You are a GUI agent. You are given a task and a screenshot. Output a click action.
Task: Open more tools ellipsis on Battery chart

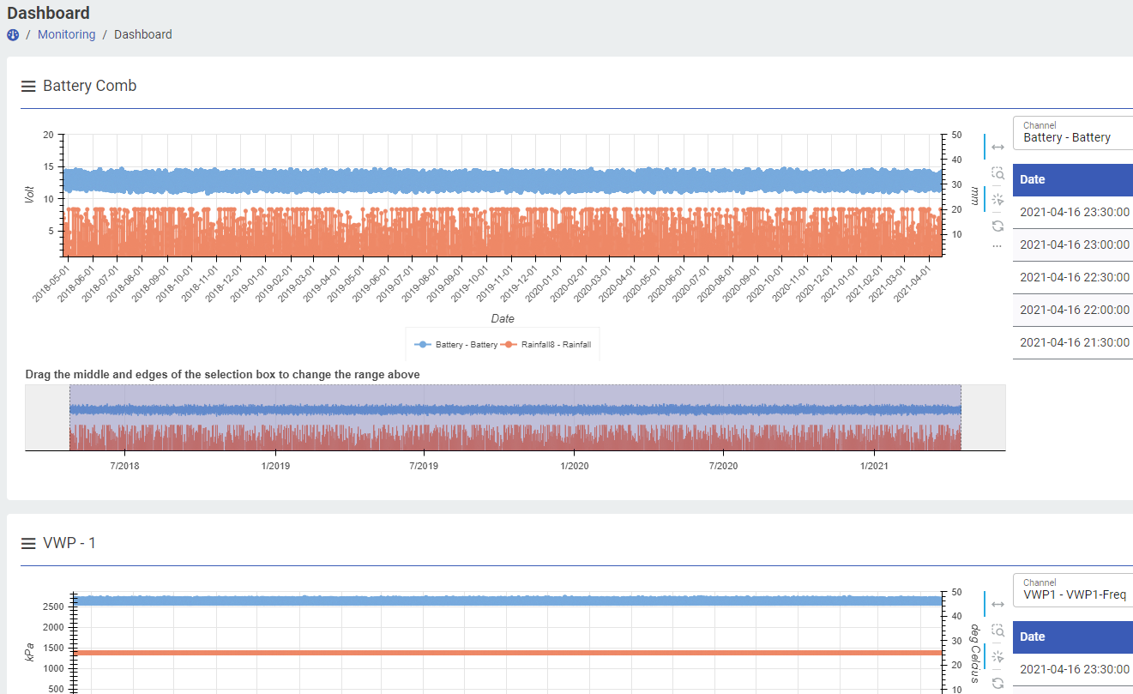point(997,246)
